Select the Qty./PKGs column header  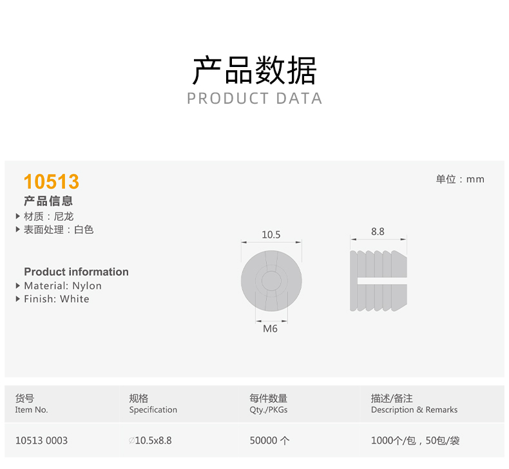(268, 410)
